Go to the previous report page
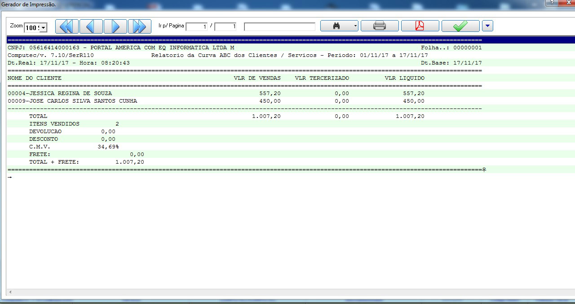The image size is (575, 304). pyautogui.click(x=91, y=26)
